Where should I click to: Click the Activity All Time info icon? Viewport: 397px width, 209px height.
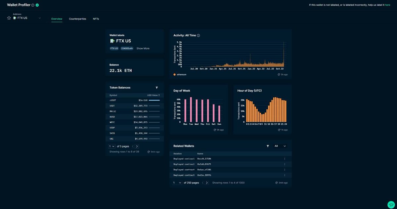[x=198, y=35]
